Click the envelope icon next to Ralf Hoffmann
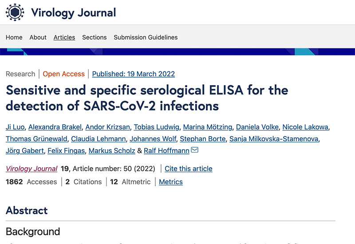Viewport: 355px width, 244px height. tap(195, 150)
